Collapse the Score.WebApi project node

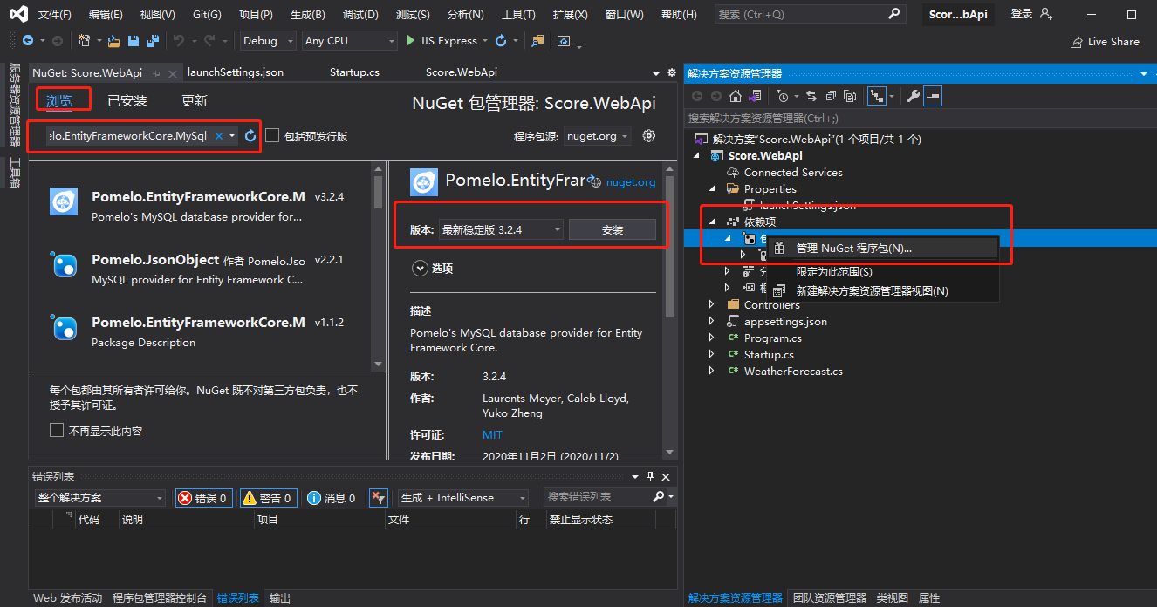click(x=697, y=156)
